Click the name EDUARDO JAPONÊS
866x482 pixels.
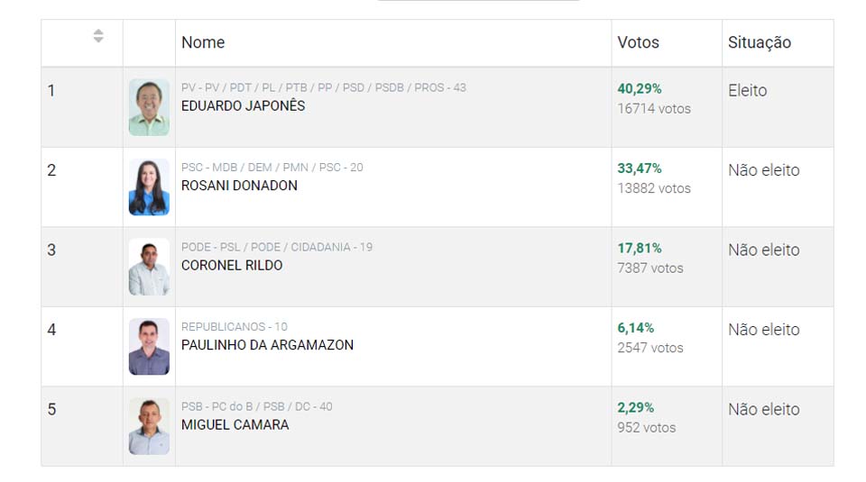tap(244, 105)
